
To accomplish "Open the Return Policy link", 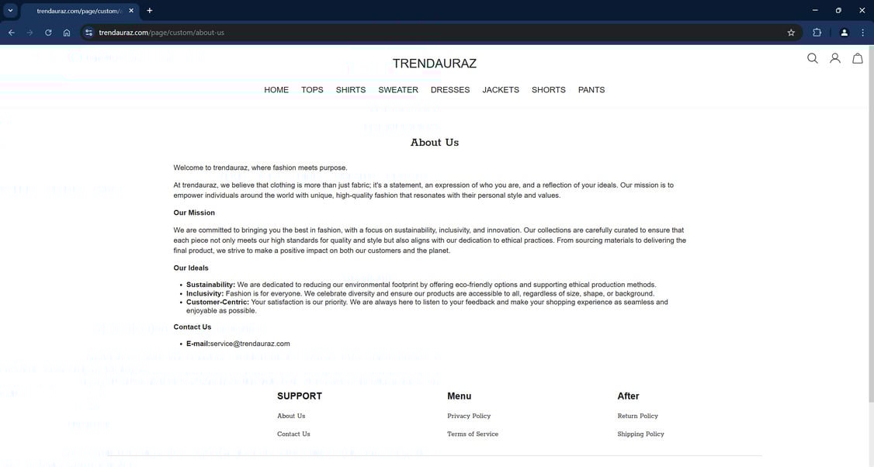I will click(x=638, y=416).
